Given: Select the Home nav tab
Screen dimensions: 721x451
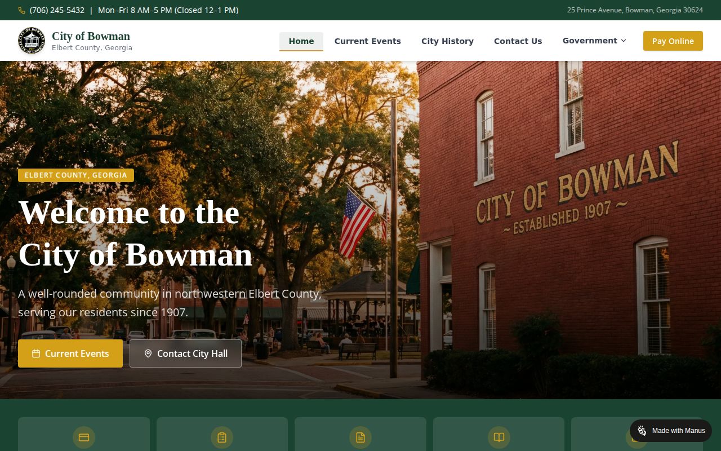Looking at the screenshot, I should (301, 41).
